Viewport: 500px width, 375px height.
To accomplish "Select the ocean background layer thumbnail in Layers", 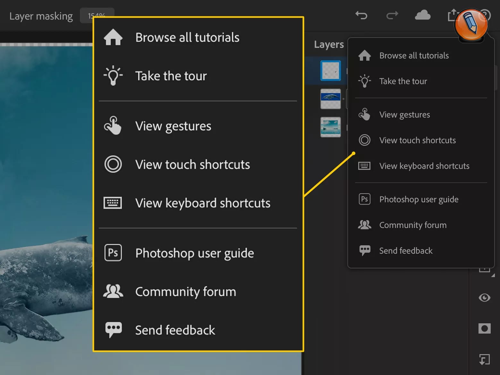I will point(331,127).
